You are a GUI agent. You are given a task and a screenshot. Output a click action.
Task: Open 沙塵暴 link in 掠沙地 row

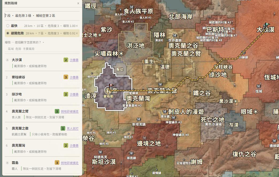coord(74,94)
